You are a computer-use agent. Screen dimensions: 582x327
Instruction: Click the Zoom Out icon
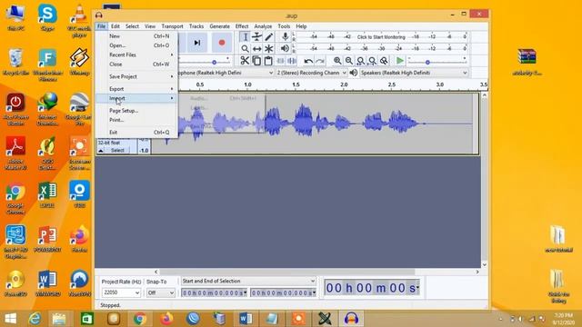click(349, 61)
